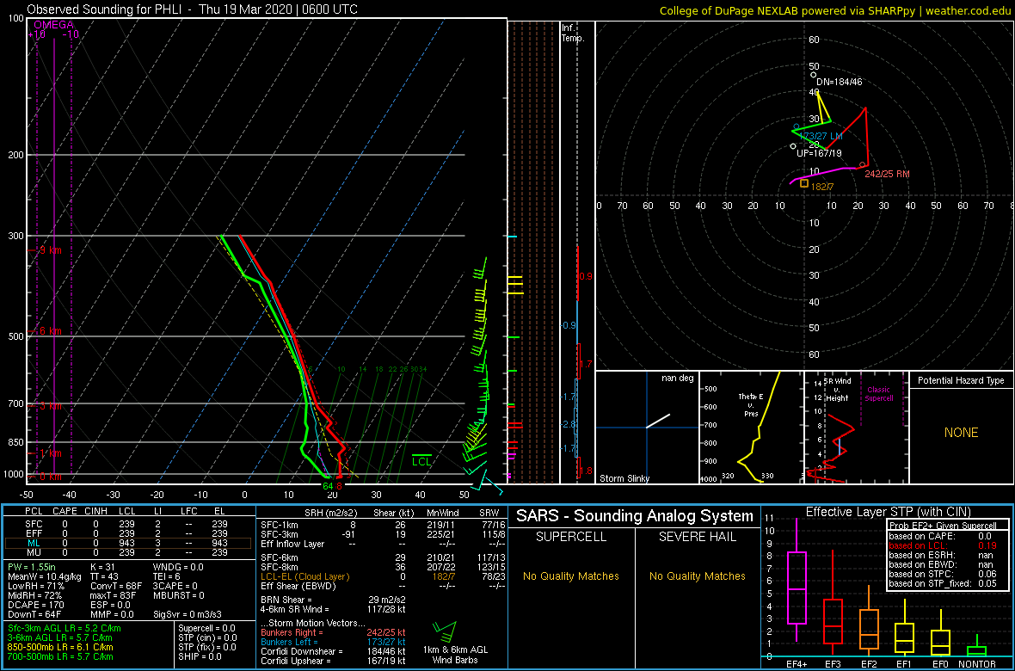Click the 700-500mb LR lapse rate line

[x=60, y=656]
